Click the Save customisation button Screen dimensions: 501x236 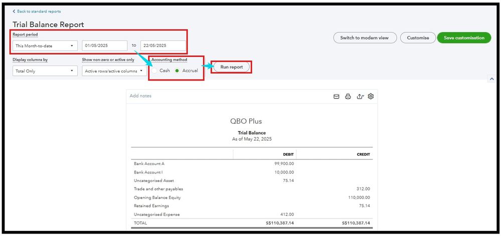point(464,37)
